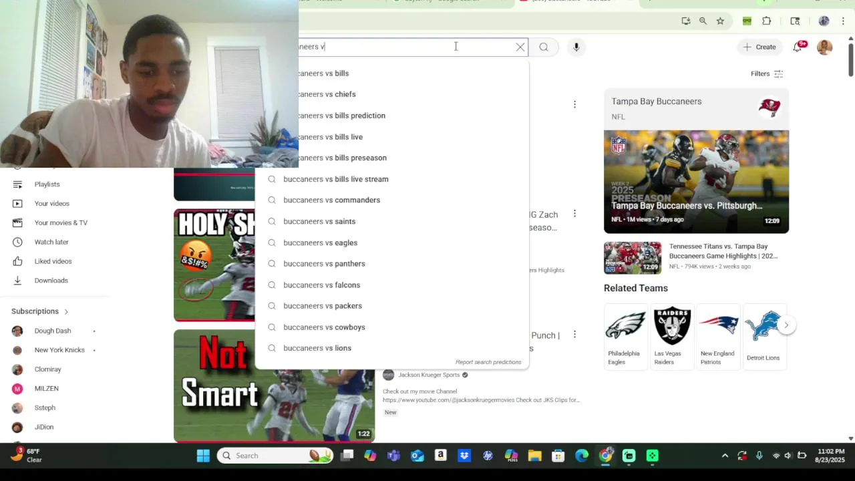Click the zoom magnifier icon in the address bar
The width and height of the screenshot is (855, 481).
[703, 21]
